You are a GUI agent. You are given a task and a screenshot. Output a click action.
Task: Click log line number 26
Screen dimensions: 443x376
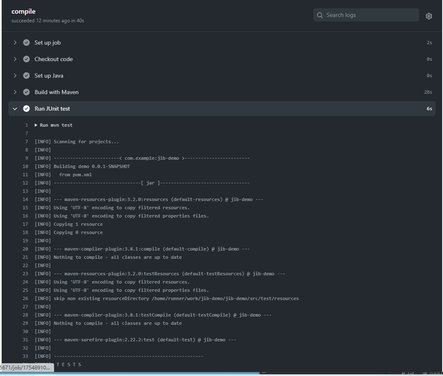(x=26, y=298)
